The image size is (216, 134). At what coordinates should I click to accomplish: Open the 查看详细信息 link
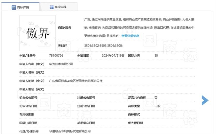(x=130, y=36)
